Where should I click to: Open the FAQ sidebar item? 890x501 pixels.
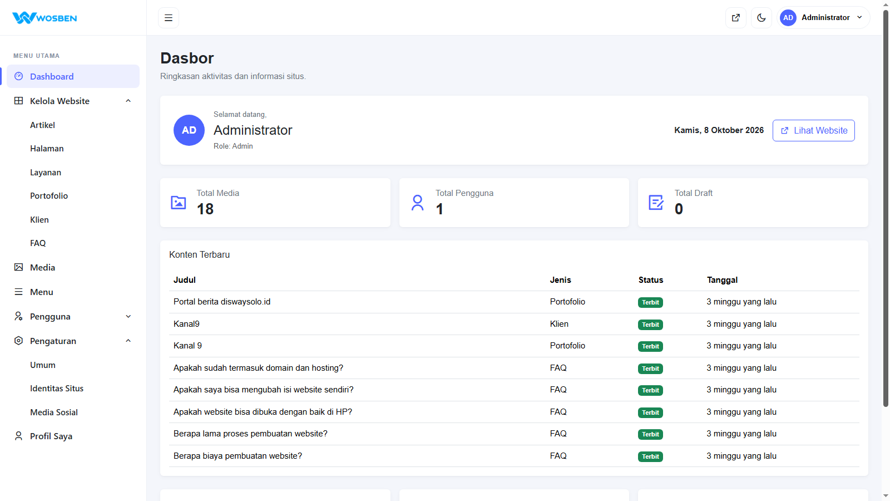coord(38,243)
